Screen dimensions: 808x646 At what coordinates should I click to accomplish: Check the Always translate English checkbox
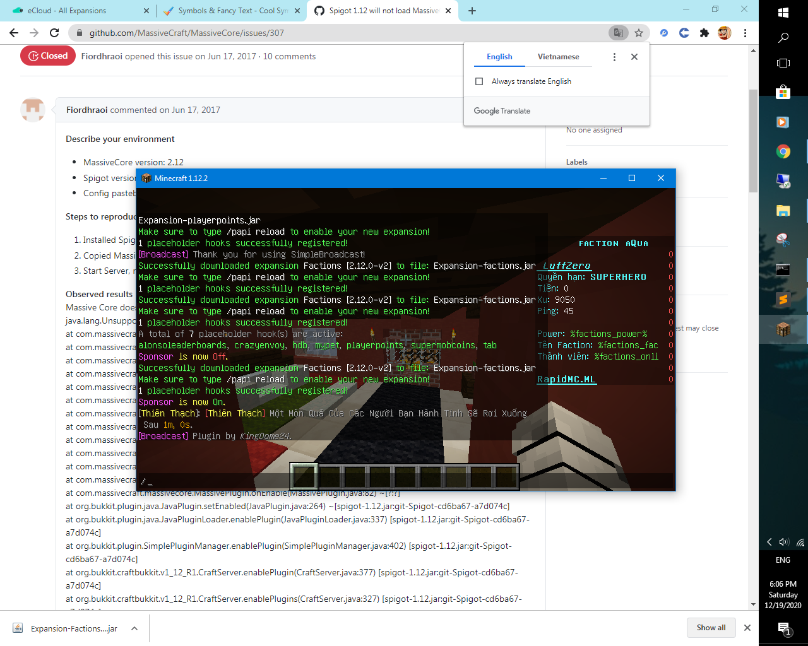(x=479, y=81)
